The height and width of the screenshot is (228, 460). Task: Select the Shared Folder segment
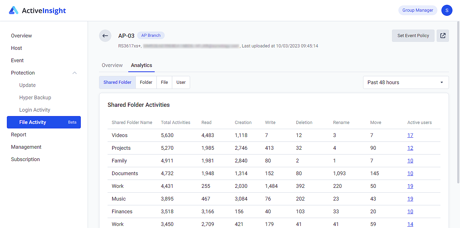[117, 82]
